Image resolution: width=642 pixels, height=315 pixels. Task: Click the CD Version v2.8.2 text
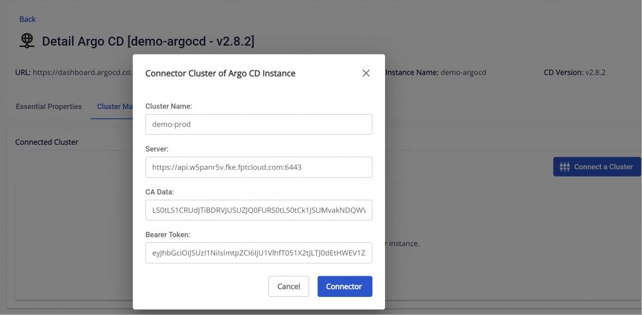pos(574,73)
